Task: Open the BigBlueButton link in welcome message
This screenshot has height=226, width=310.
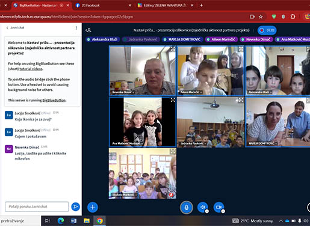Action: coord(54,100)
